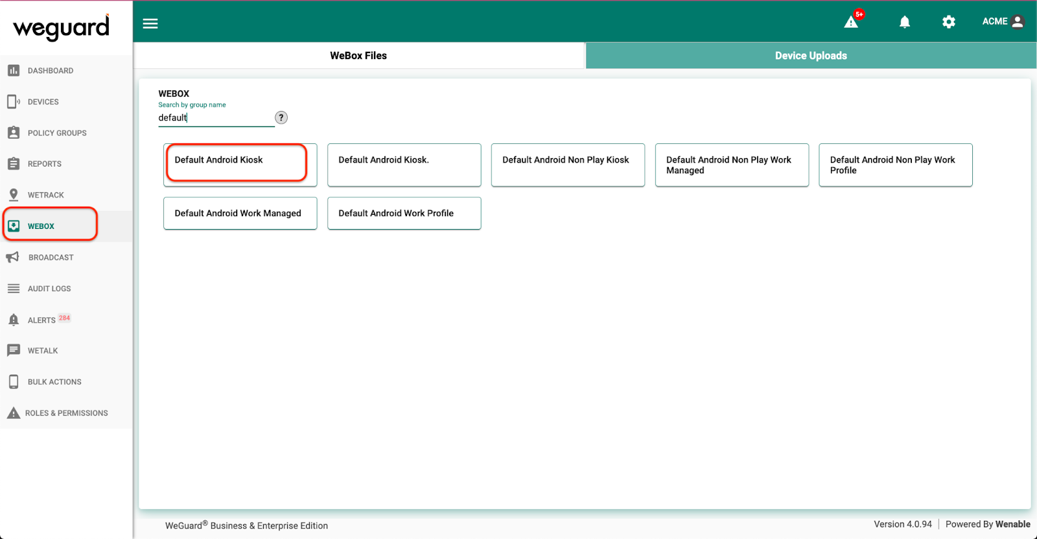1037x539 pixels.
Task: Click the Bulk Actions device icon
Action: tap(14, 381)
